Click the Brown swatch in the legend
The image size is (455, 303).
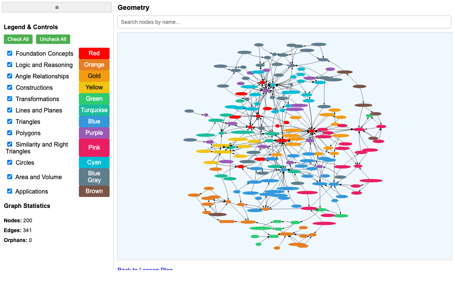coord(94,191)
